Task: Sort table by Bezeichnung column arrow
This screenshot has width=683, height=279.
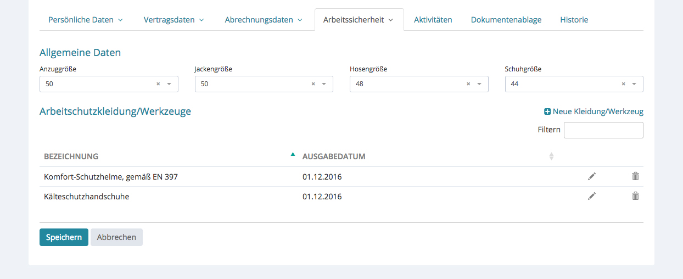Action: (x=293, y=155)
